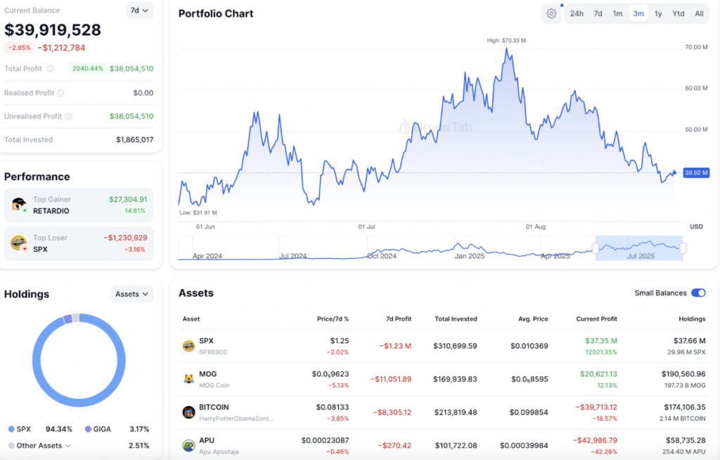Image resolution: width=720 pixels, height=460 pixels.
Task: Click APU current profit -$42,986.79
Action: point(595,440)
